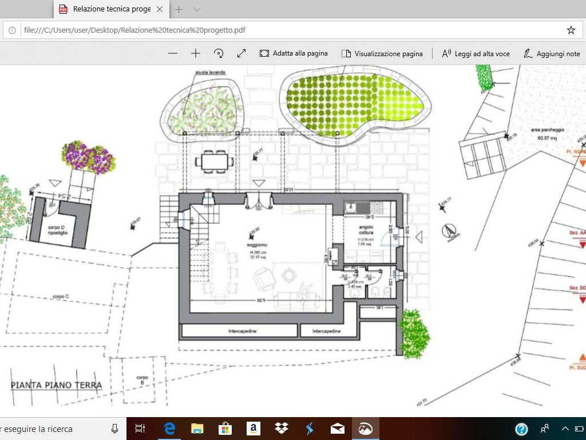Click the full-screen arrows icon
The height and width of the screenshot is (440, 586).
(x=241, y=53)
